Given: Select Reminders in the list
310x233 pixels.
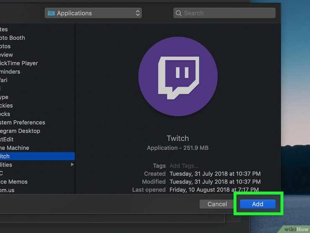Looking at the screenshot, I should [37, 71].
